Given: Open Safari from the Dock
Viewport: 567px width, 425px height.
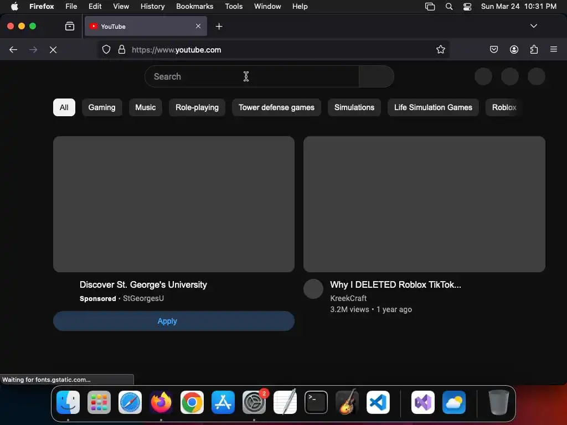Looking at the screenshot, I should point(130,402).
